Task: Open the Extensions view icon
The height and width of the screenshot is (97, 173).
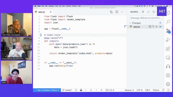Action: (168, 49)
